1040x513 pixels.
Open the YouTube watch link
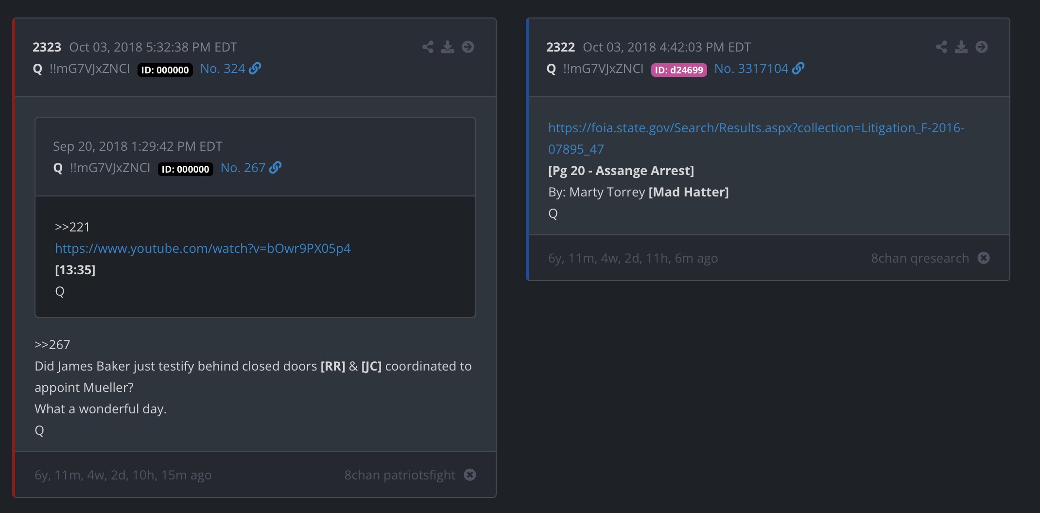point(203,248)
